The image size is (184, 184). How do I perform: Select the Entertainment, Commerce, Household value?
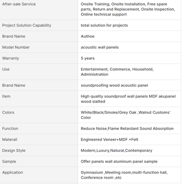[x=117, y=72]
